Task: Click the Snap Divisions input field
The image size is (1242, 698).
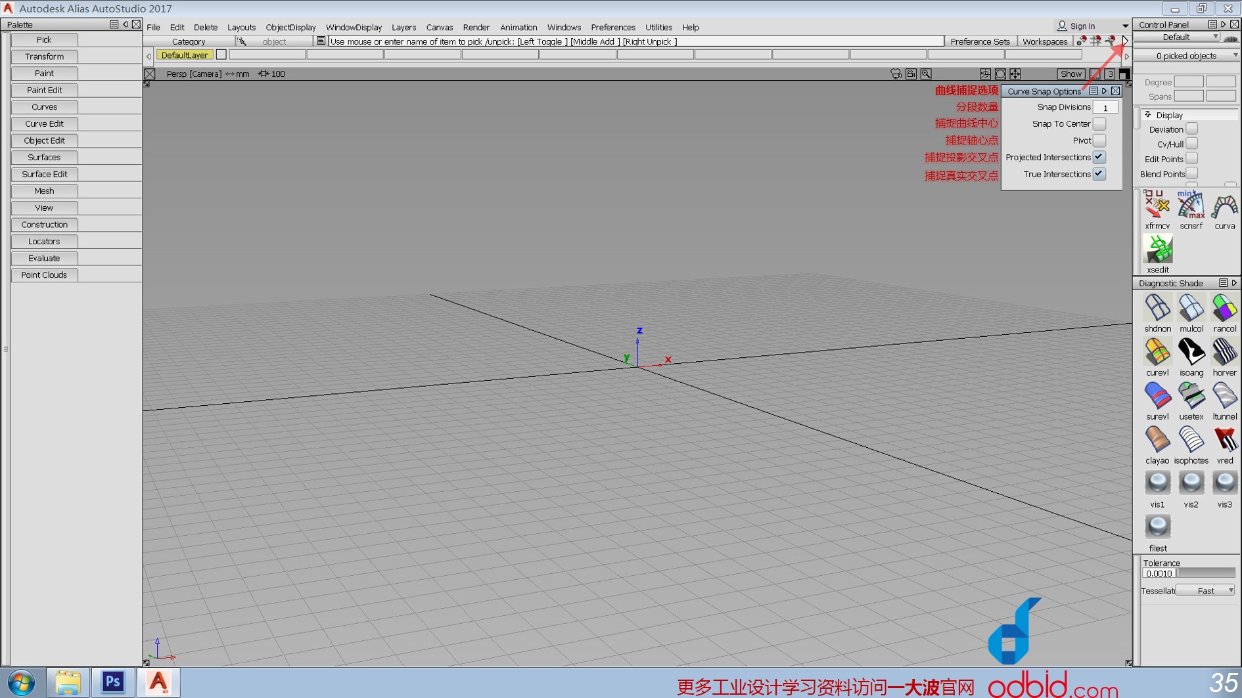Action: (1105, 107)
